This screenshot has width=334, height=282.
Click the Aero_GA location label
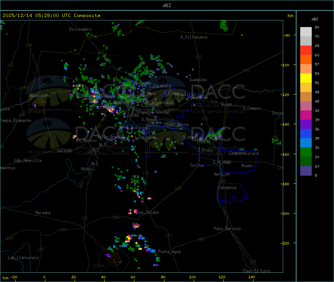[x=222, y=174]
